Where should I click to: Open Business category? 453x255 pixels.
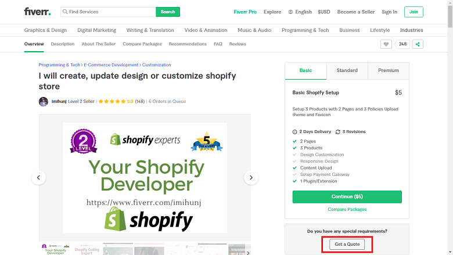pos(350,30)
